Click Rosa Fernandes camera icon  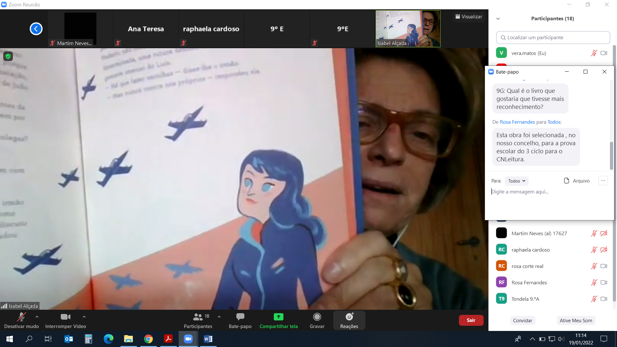tap(604, 283)
